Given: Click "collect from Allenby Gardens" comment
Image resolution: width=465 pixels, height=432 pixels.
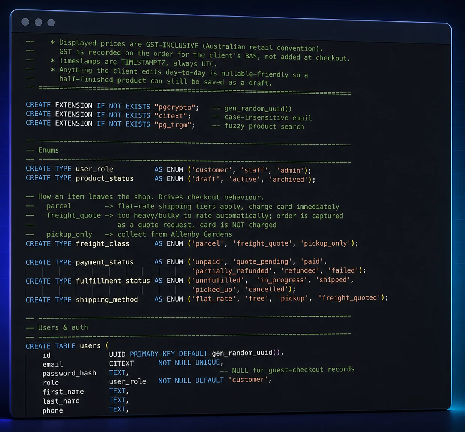Looking at the screenshot, I should pos(175,234).
